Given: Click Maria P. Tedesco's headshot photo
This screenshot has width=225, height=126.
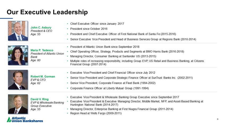Looking at the screenshot, I should [x=18, y=55].
